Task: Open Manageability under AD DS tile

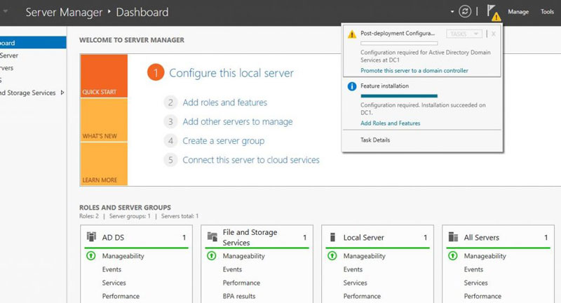Action: (123, 256)
